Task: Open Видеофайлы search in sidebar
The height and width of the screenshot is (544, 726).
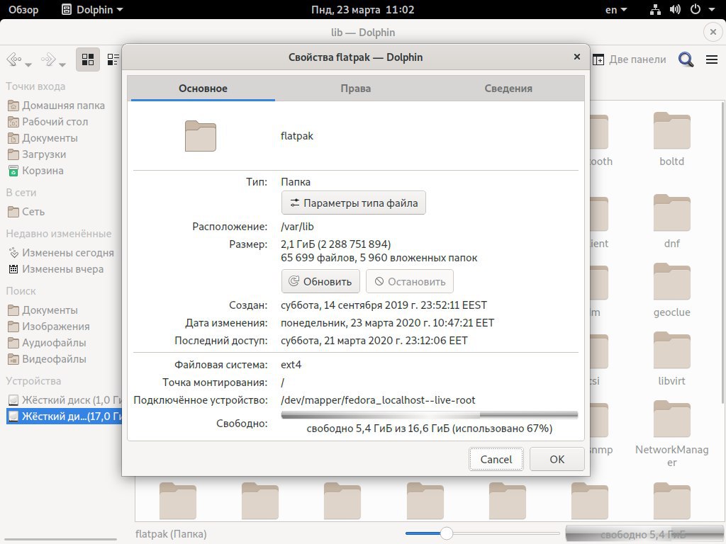Action: (x=47, y=358)
